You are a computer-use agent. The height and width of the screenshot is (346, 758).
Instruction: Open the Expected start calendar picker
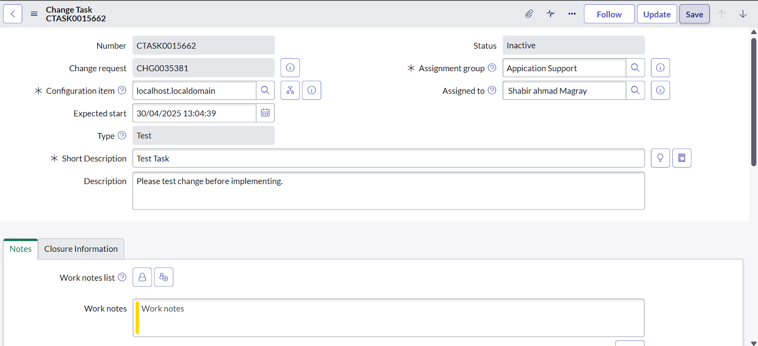pos(265,113)
